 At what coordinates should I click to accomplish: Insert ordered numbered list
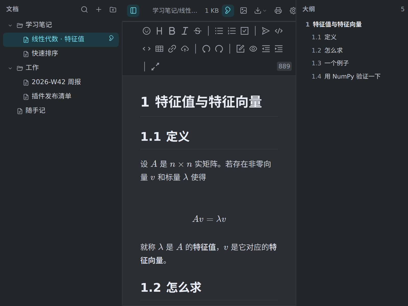pyautogui.click(x=232, y=31)
